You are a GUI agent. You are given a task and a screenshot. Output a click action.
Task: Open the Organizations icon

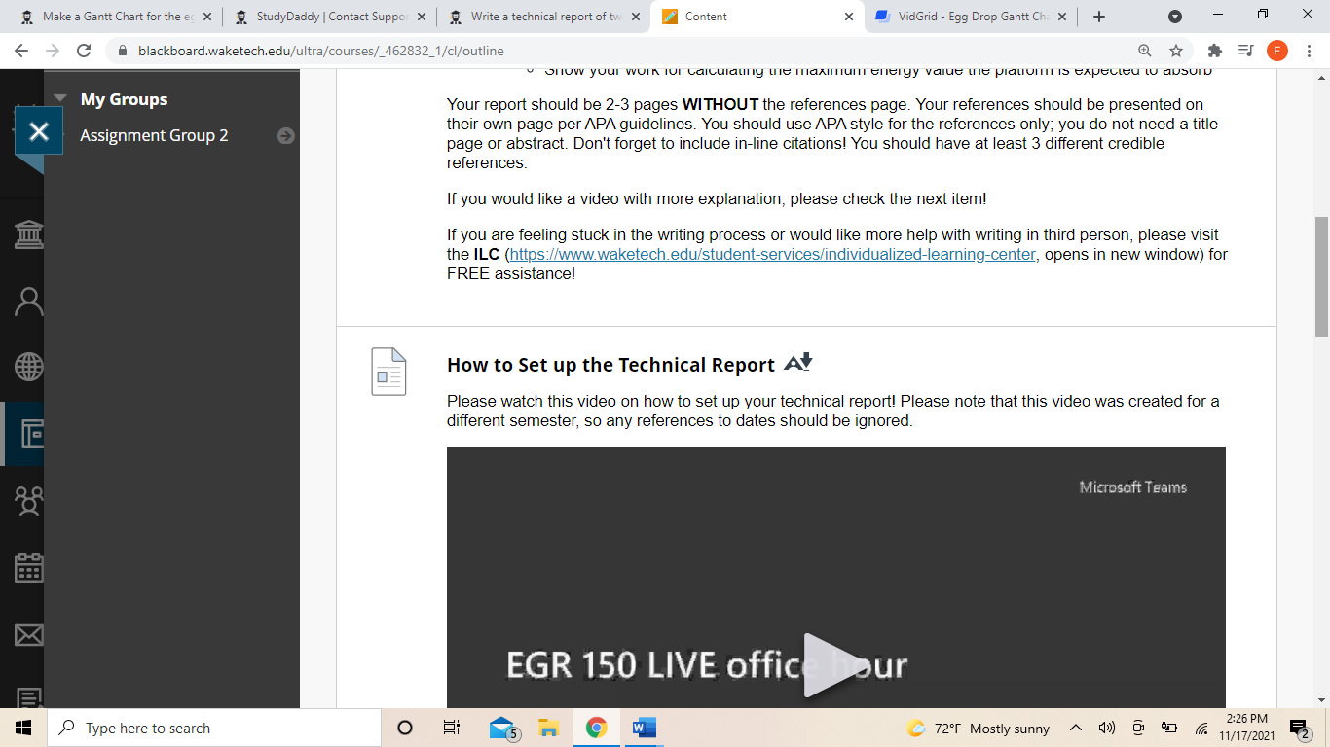coord(27,501)
